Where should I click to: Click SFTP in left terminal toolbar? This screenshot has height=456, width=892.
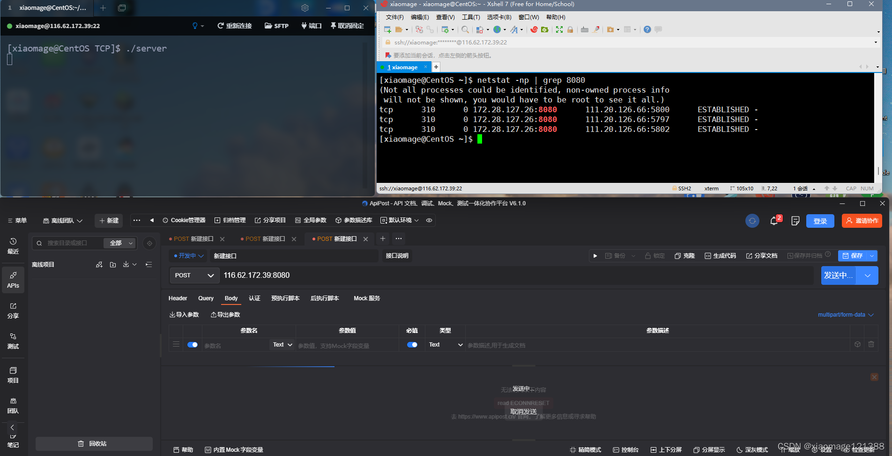click(276, 26)
